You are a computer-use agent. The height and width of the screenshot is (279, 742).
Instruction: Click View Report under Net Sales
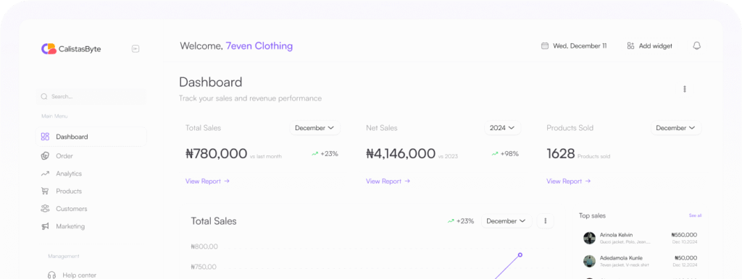click(388, 181)
